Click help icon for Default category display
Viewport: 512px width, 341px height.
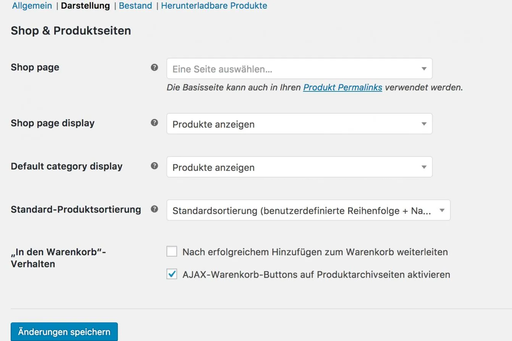pos(154,166)
